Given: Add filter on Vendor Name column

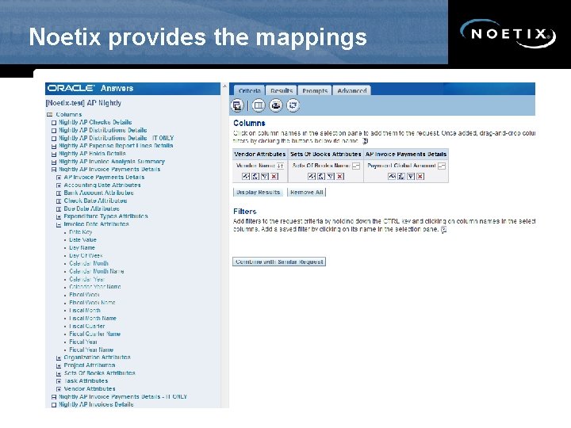Looking at the screenshot, I should (265, 177).
